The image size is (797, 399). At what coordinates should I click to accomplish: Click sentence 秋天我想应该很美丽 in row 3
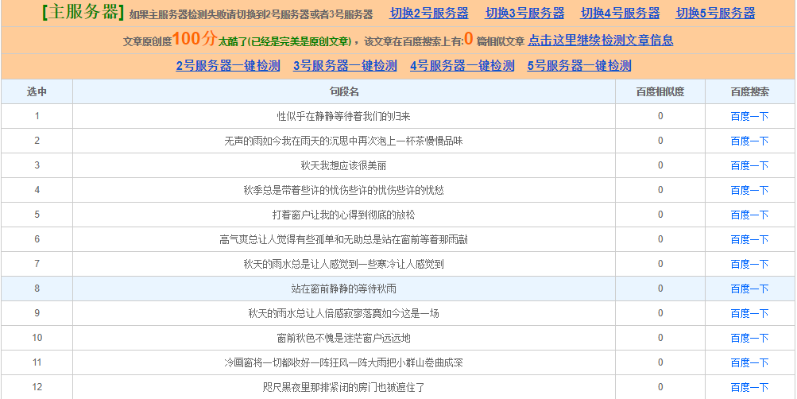(343, 165)
